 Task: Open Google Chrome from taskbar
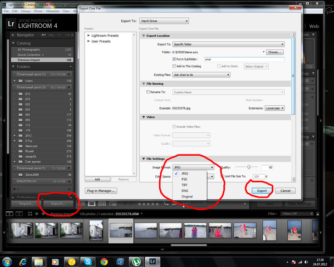pyautogui.click(x=104, y=261)
